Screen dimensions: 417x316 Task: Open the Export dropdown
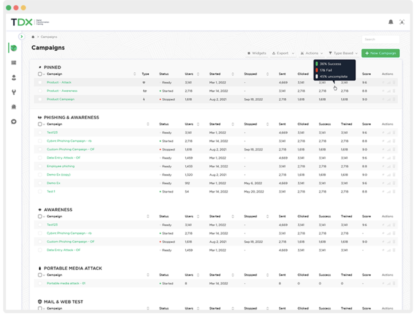tap(283, 53)
